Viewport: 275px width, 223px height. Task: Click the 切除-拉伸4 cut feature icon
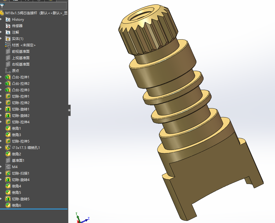[8, 122]
